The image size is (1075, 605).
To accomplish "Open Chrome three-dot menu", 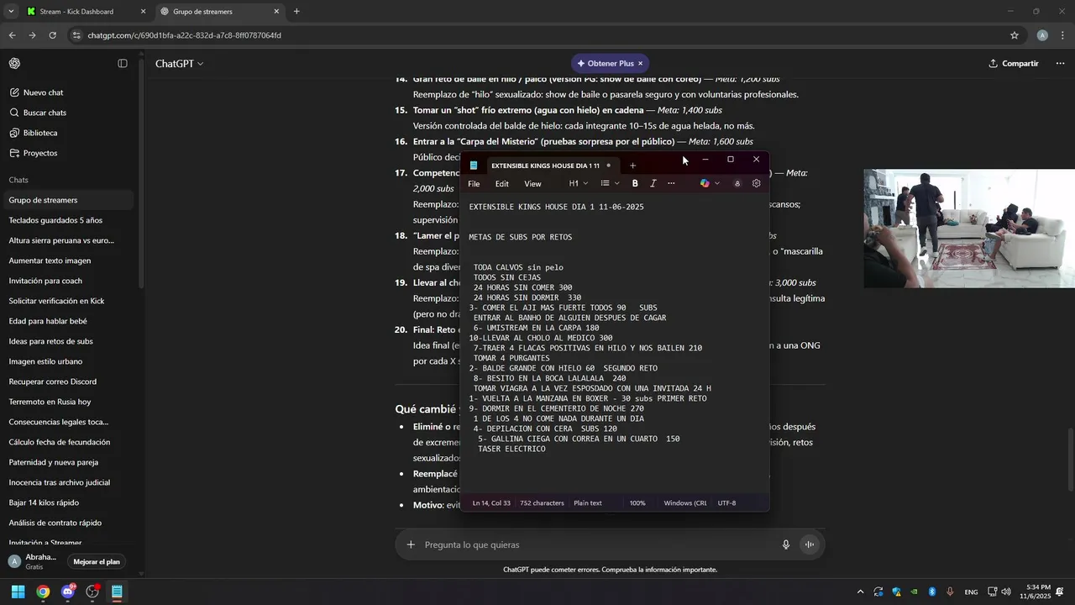I will tap(1063, 35).
